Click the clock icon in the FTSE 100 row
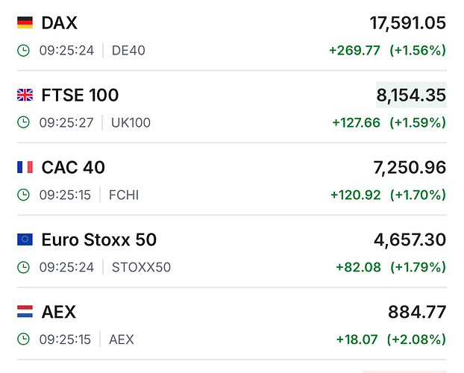This screenshot has width=464, height=373. click(24, 122)
